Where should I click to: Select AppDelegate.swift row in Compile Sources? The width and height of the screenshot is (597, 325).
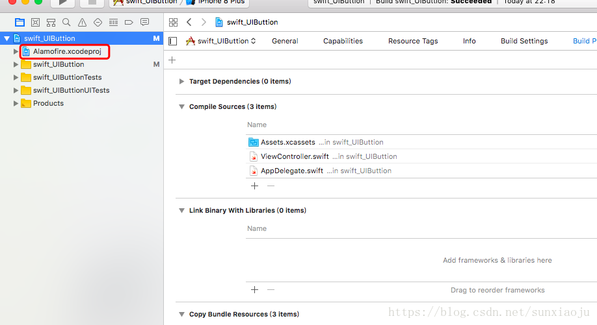[x=421, y=171]
